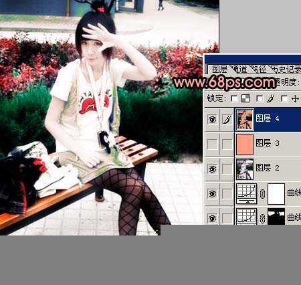Click the brush indicator beside 图层 4
301x285 pixels.
(227, 120)
